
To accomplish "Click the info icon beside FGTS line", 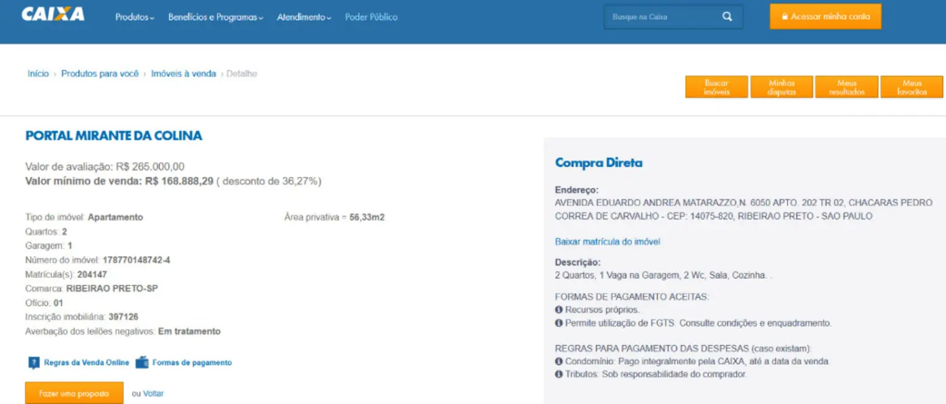I will [x=558, y=323].
